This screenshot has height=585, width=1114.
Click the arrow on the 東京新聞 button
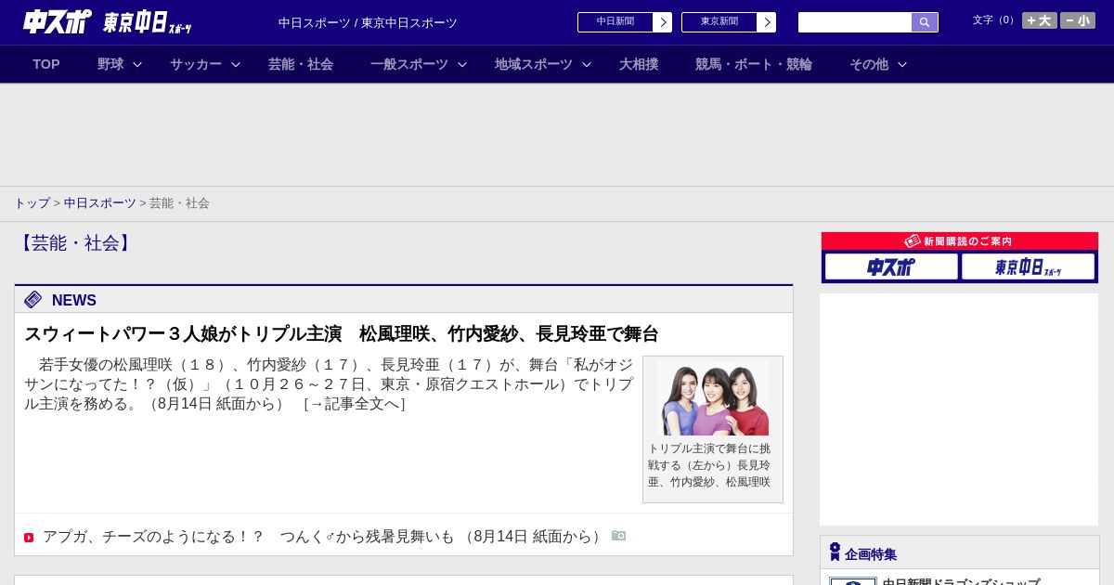pos(767,22)
